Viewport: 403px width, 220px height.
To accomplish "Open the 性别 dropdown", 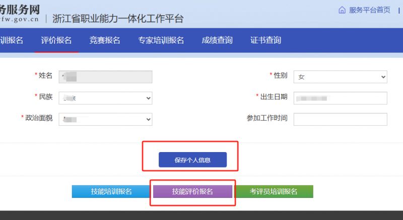I will pyautogui.click(x=341, y=77).
